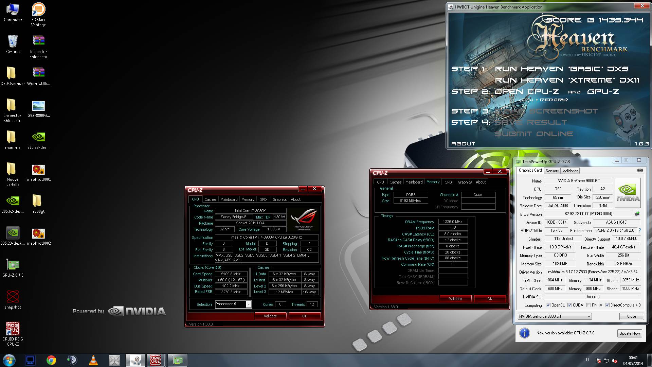Click Bus Interface question mark in GPU-Z

coord(639,230)
